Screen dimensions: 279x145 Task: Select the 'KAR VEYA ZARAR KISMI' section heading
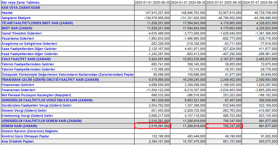tap(21, 8)
